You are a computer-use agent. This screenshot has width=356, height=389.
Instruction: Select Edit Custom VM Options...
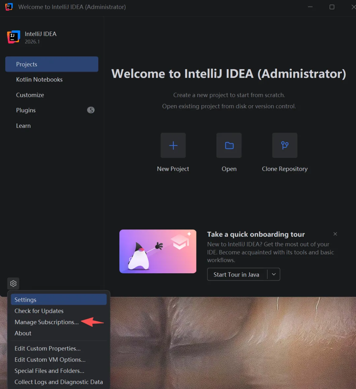[59, 359]
